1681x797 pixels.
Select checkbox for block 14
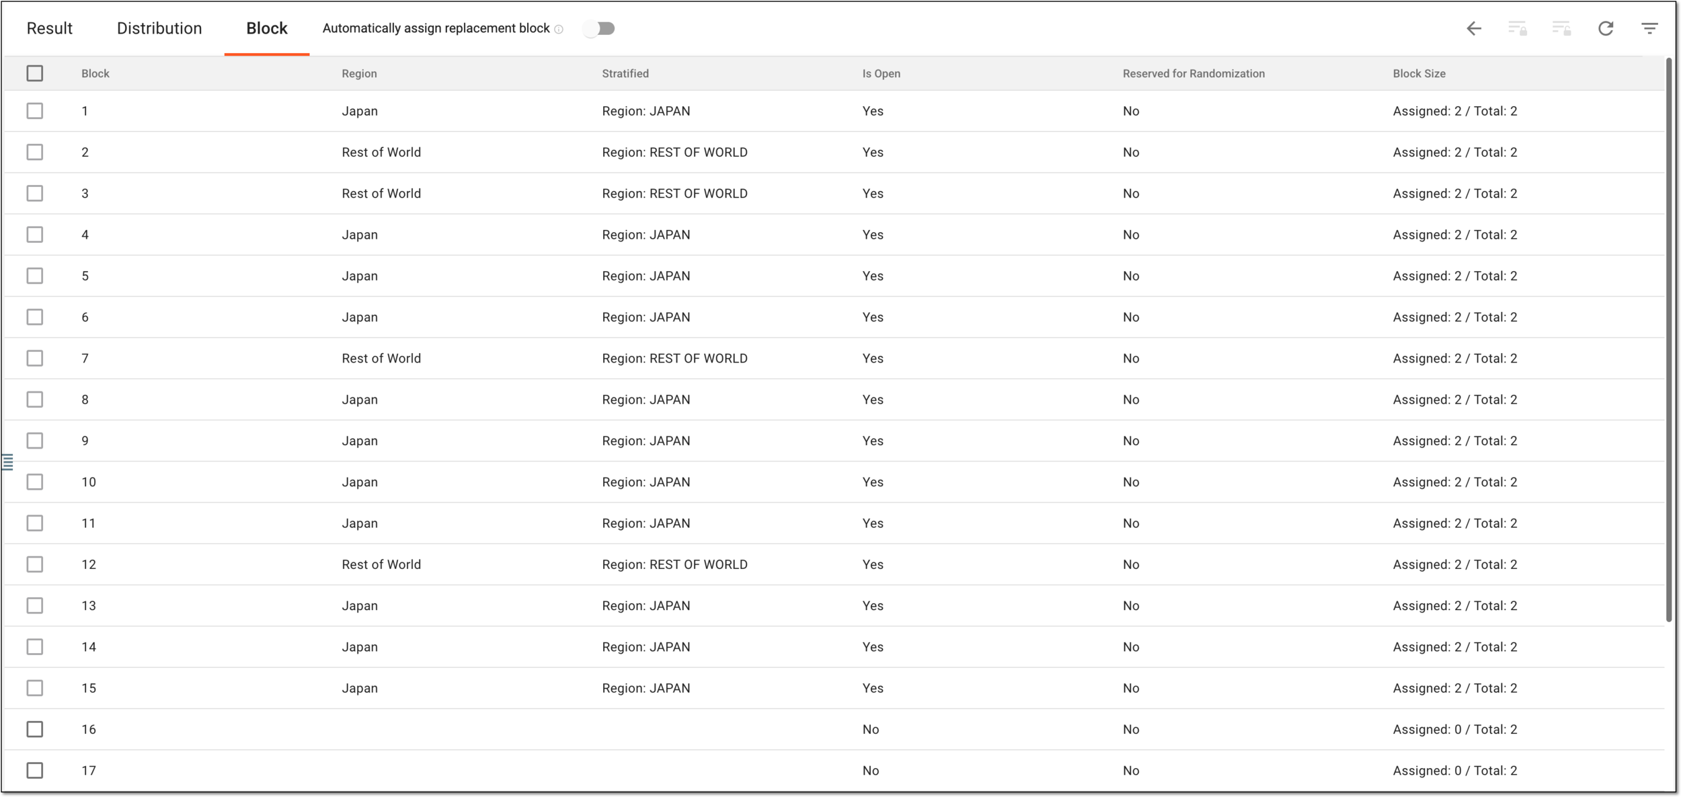(x=35, y=647)
